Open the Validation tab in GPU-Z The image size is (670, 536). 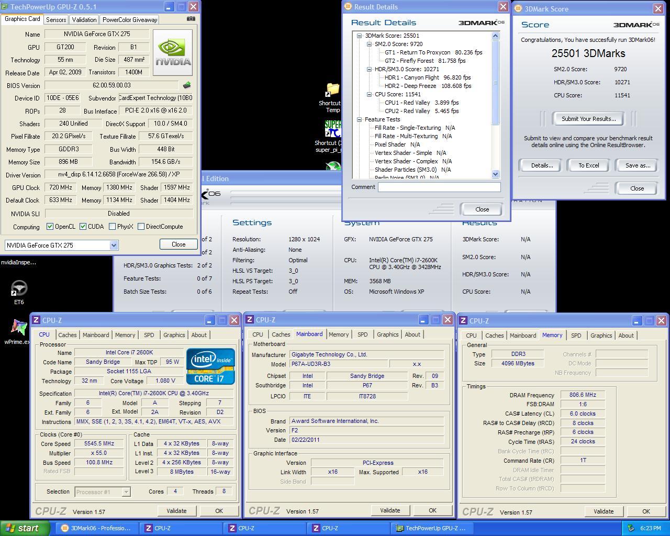[84, 19]
